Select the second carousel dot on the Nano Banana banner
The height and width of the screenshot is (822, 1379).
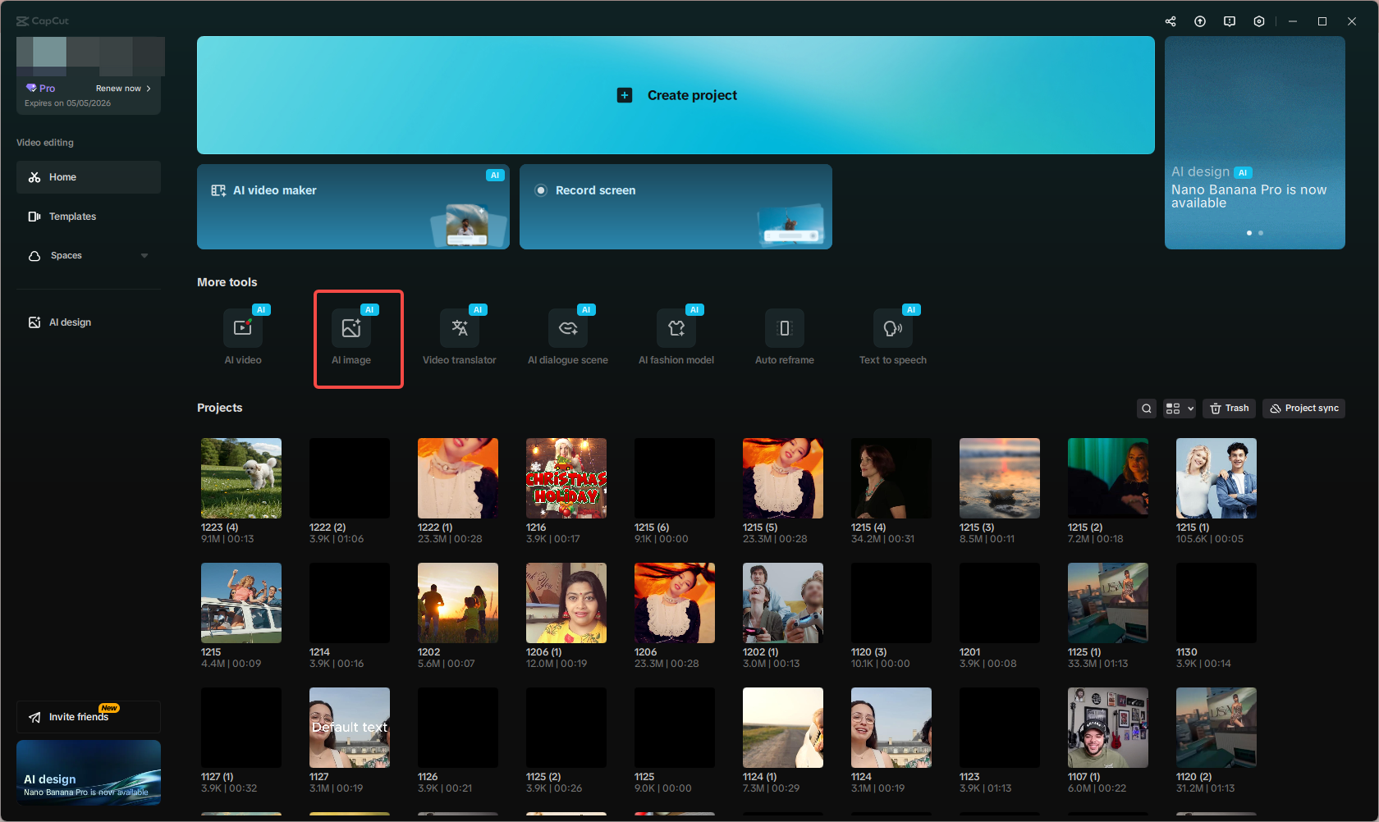(x=1261, y=233)
